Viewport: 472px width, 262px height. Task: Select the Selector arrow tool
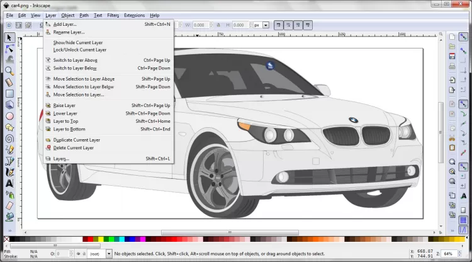pos(9,37)
